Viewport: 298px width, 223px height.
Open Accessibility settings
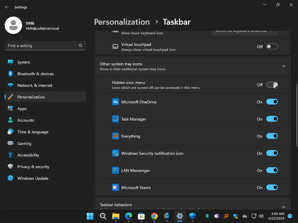pyautogui.click(x=45, y=155)
